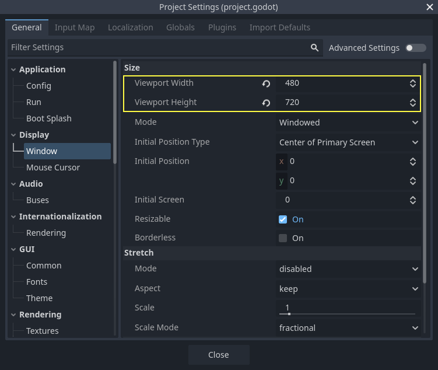Click Initial Position x stepper arrows
Viewport: 438px width, 370px height.
click(413, 161)
